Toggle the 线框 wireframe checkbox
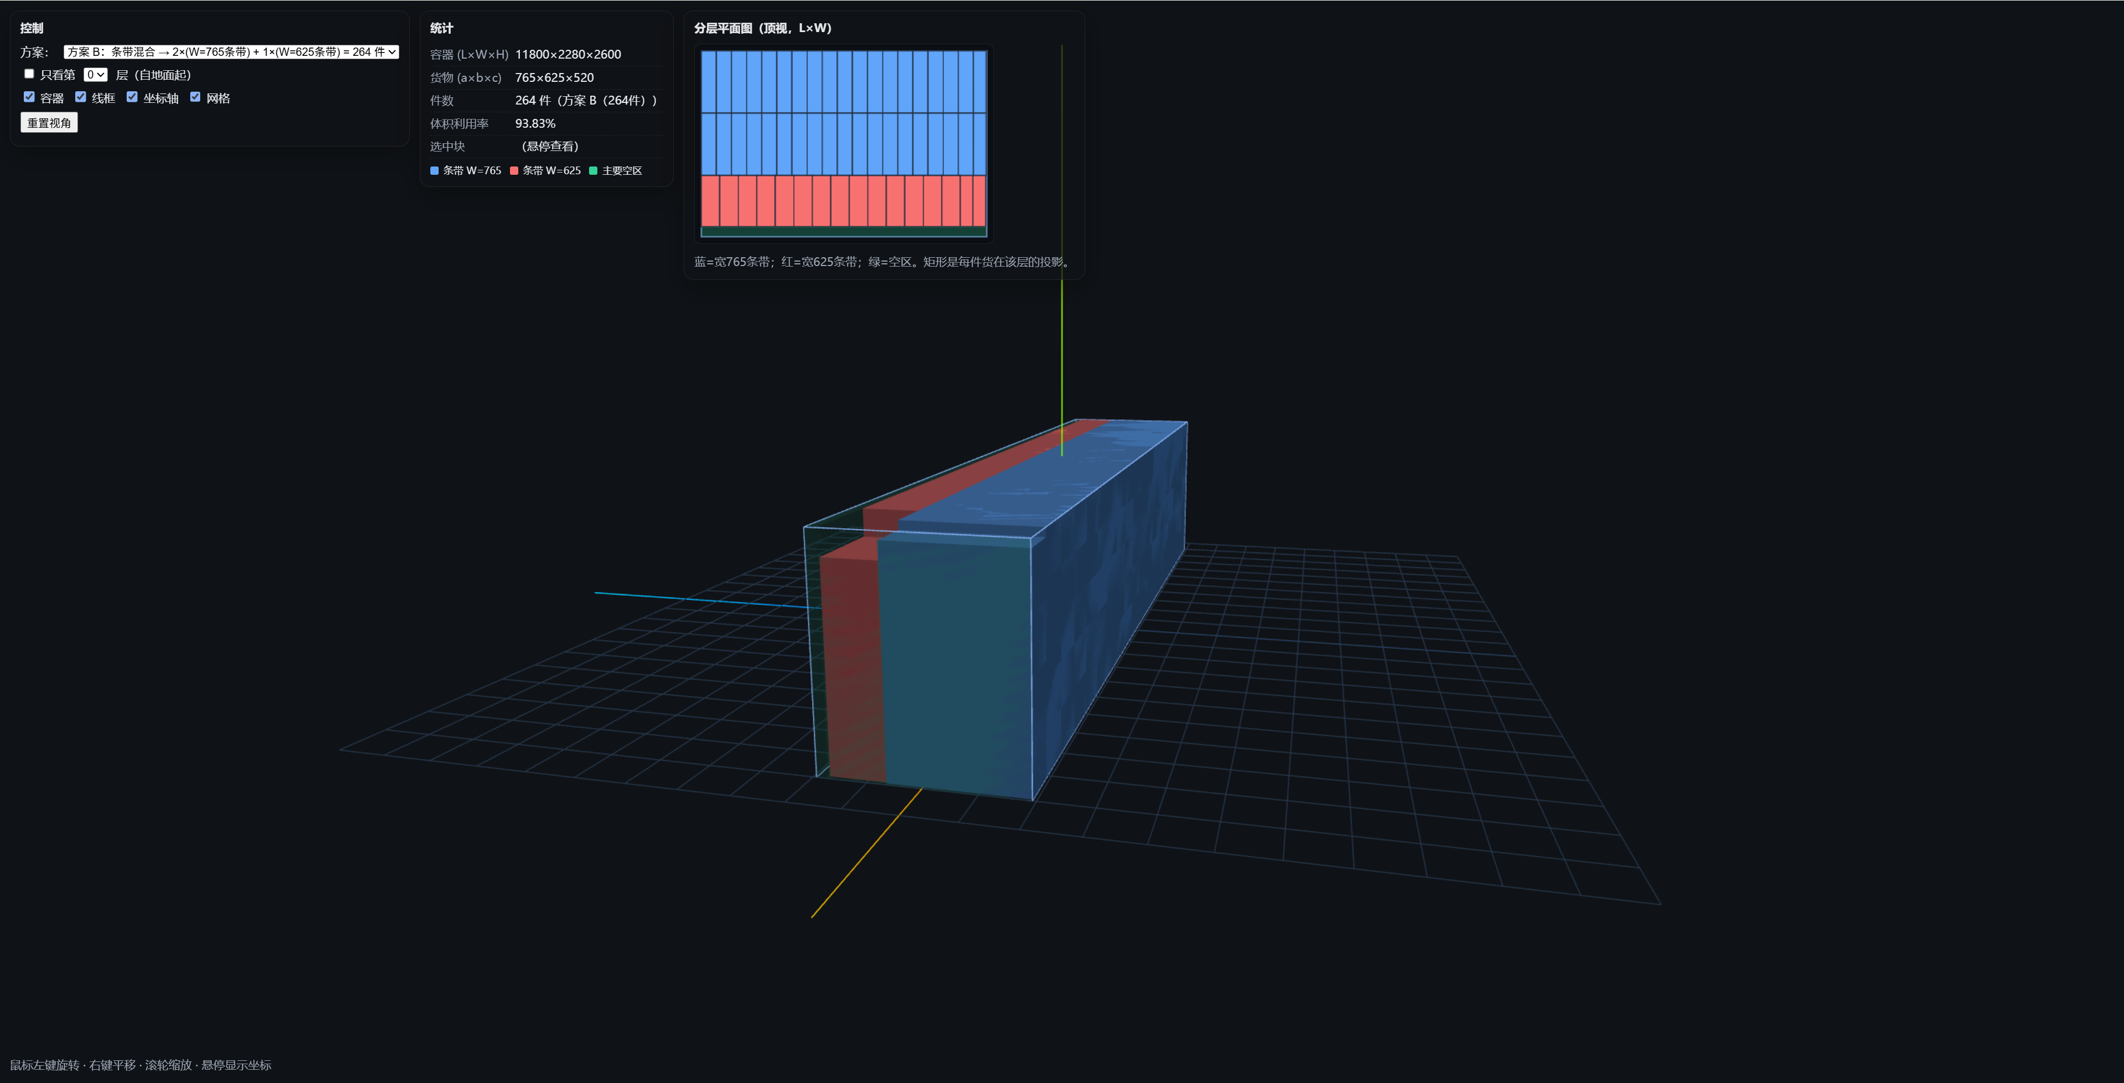This screenshot has width=2124, height=1083. point(81,97)
